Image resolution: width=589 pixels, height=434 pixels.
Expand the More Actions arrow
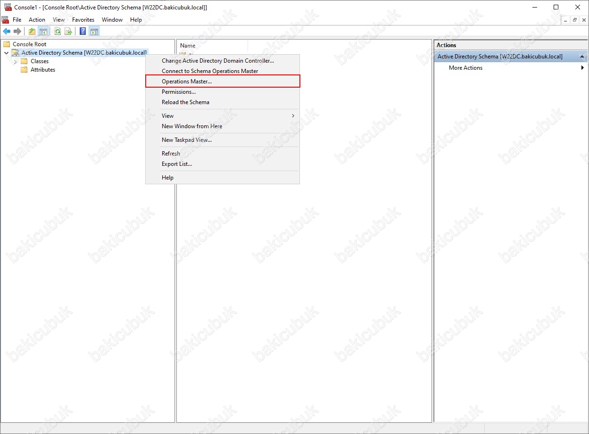tap(582, 68)
